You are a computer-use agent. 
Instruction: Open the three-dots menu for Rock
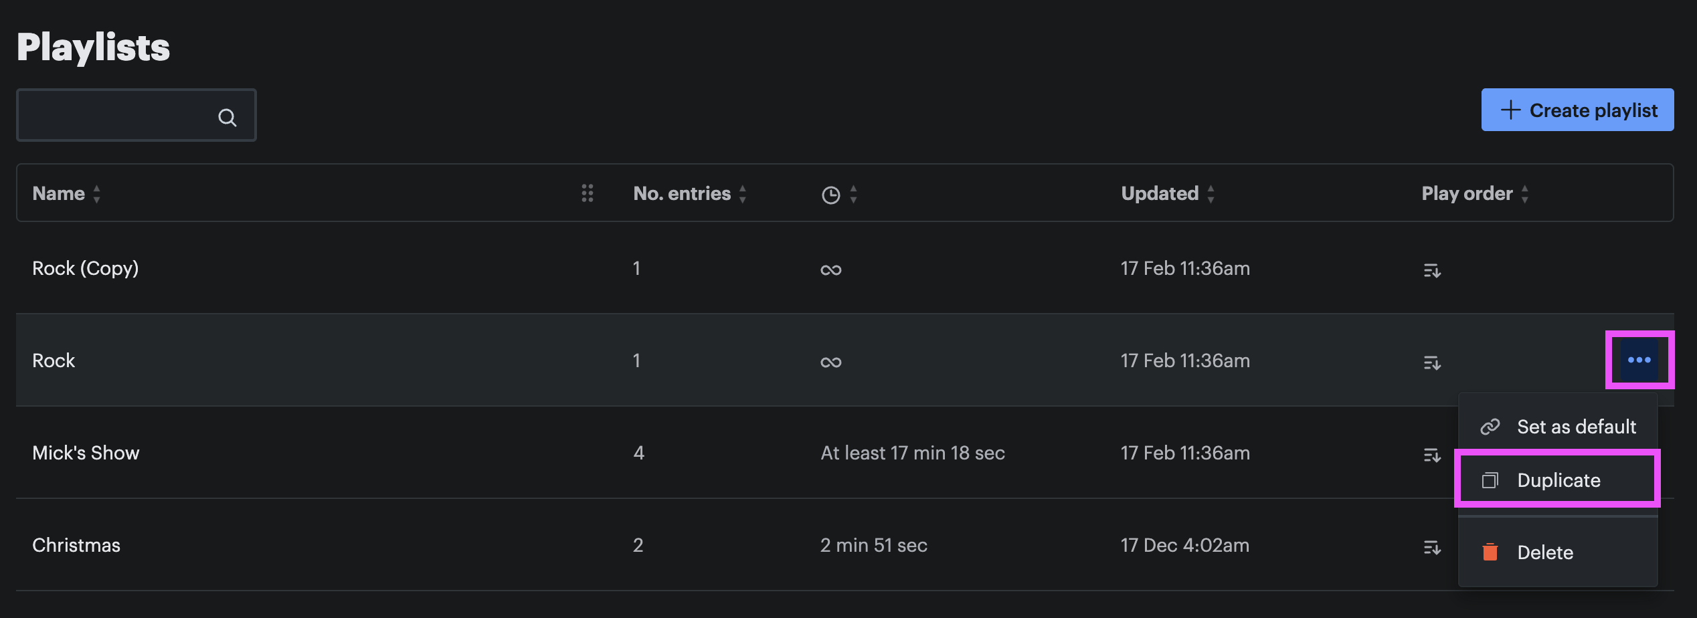pos(1639,360)
